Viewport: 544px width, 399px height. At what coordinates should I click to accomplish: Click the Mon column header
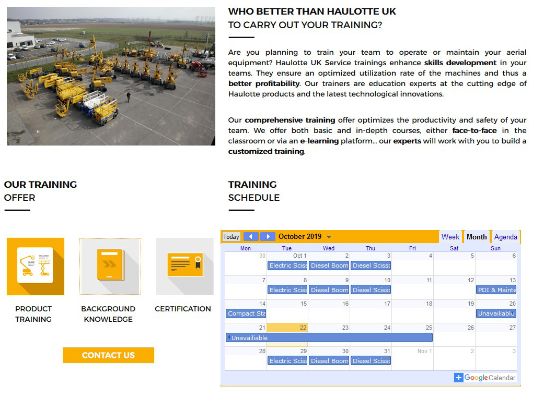pos(246,248)
